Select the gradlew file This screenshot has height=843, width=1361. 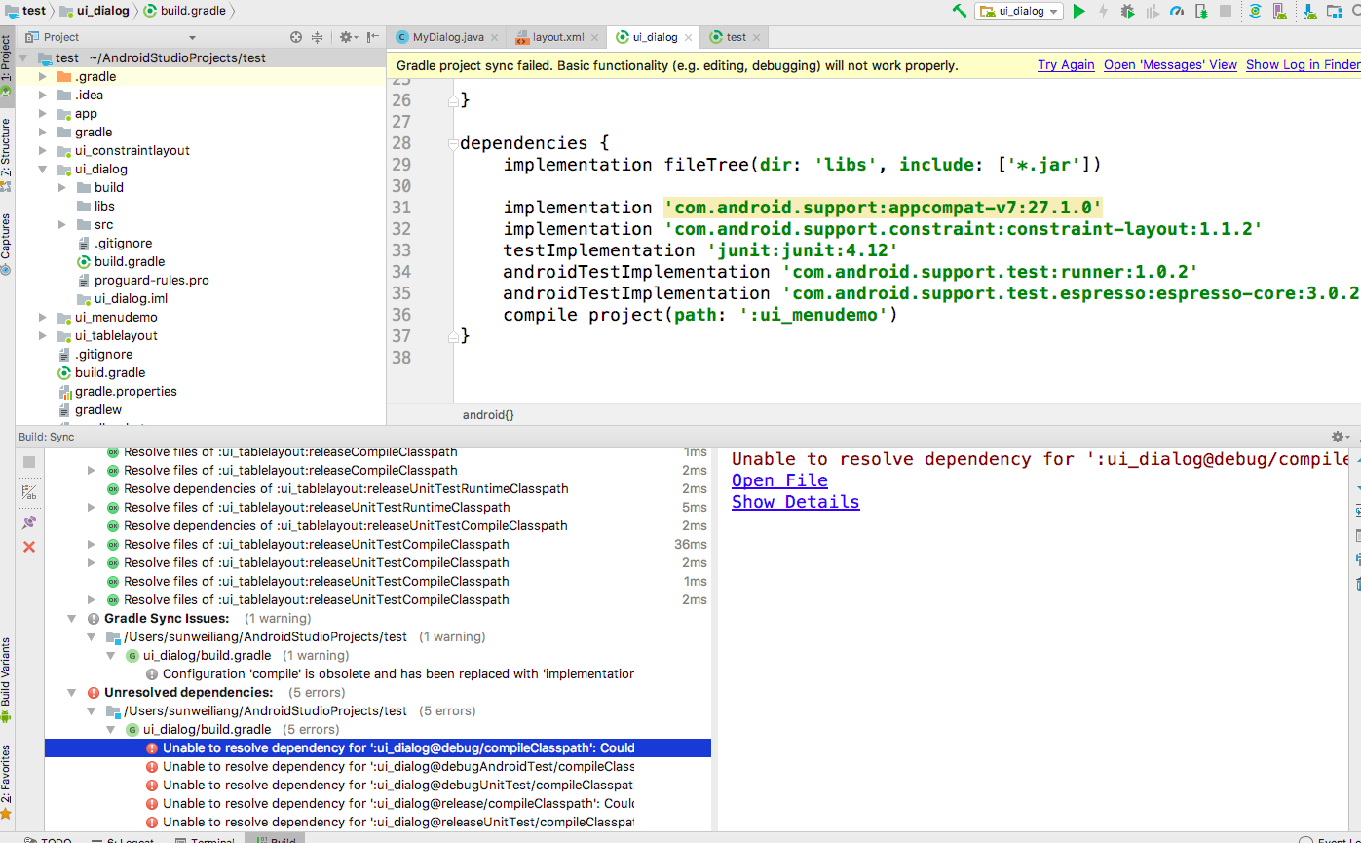pos(98,409)
